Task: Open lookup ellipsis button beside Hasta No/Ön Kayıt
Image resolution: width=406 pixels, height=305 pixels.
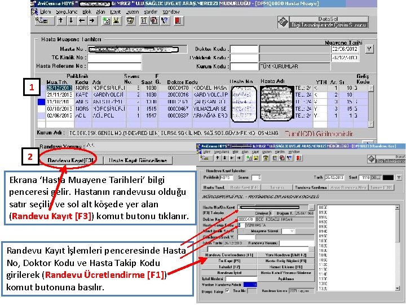Action: [311, 207]
